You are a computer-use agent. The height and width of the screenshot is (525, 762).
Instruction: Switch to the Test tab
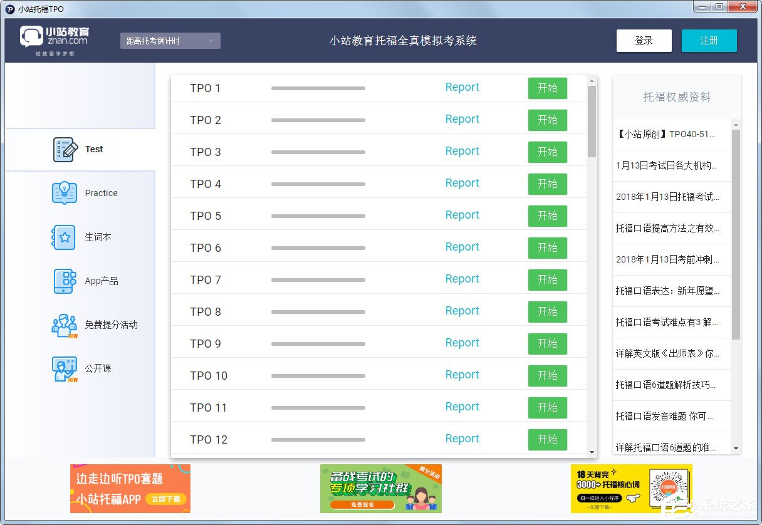point(94,149)
